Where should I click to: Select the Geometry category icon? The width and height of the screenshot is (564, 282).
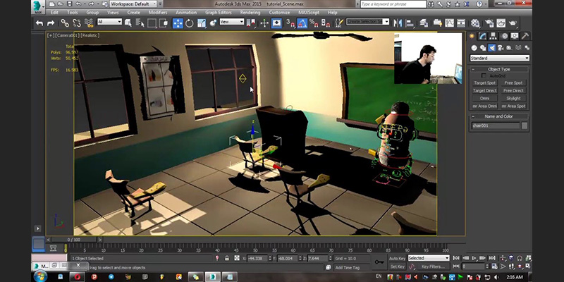474,48
